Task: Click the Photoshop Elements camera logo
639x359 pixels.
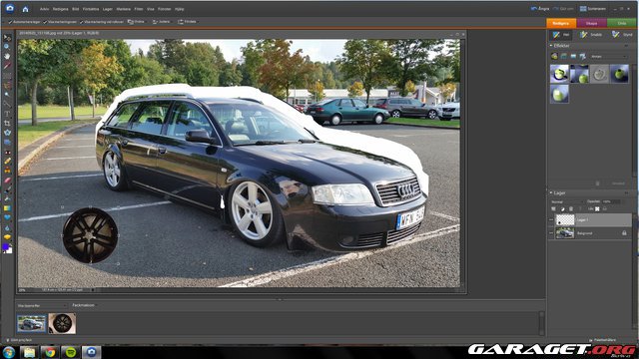Action: tap(10, 8)
